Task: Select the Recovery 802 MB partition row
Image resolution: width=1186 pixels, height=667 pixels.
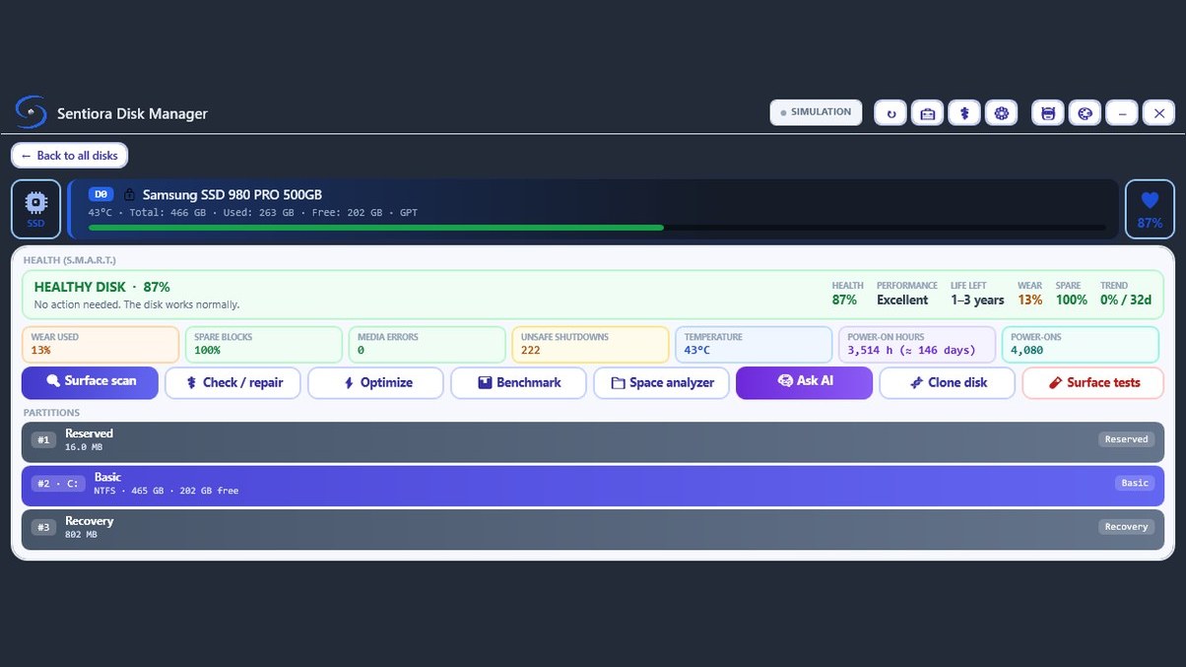Action: pyautogui.click(x=593, y=529)
